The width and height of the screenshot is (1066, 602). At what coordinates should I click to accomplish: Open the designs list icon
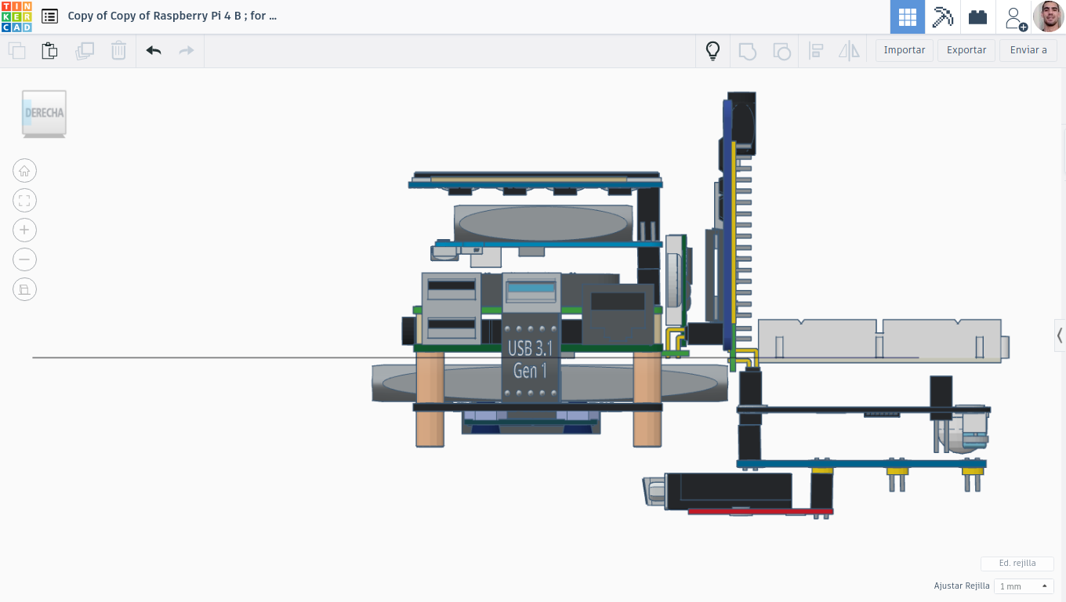pyautogui.click(x=49, y=16)
